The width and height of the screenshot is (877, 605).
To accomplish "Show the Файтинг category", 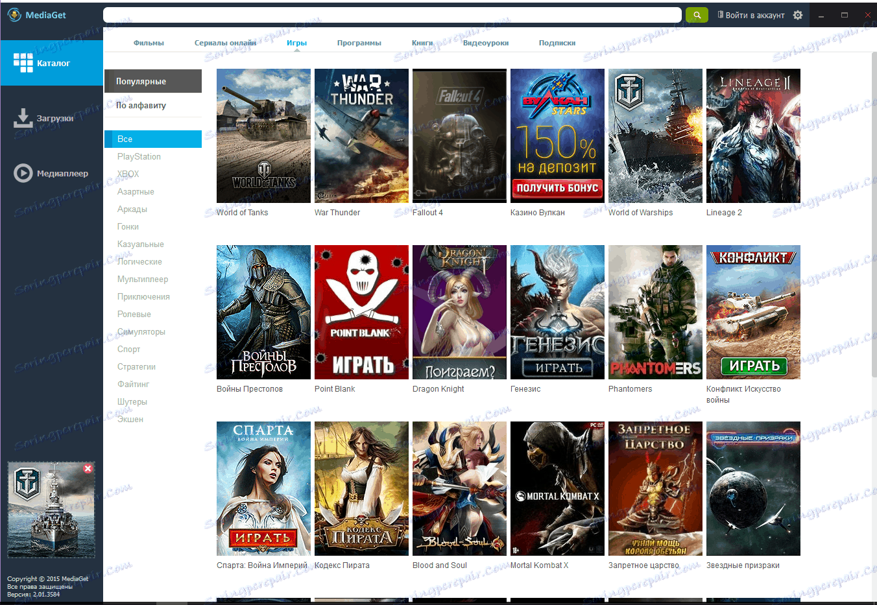I will [x=133, y=384].
